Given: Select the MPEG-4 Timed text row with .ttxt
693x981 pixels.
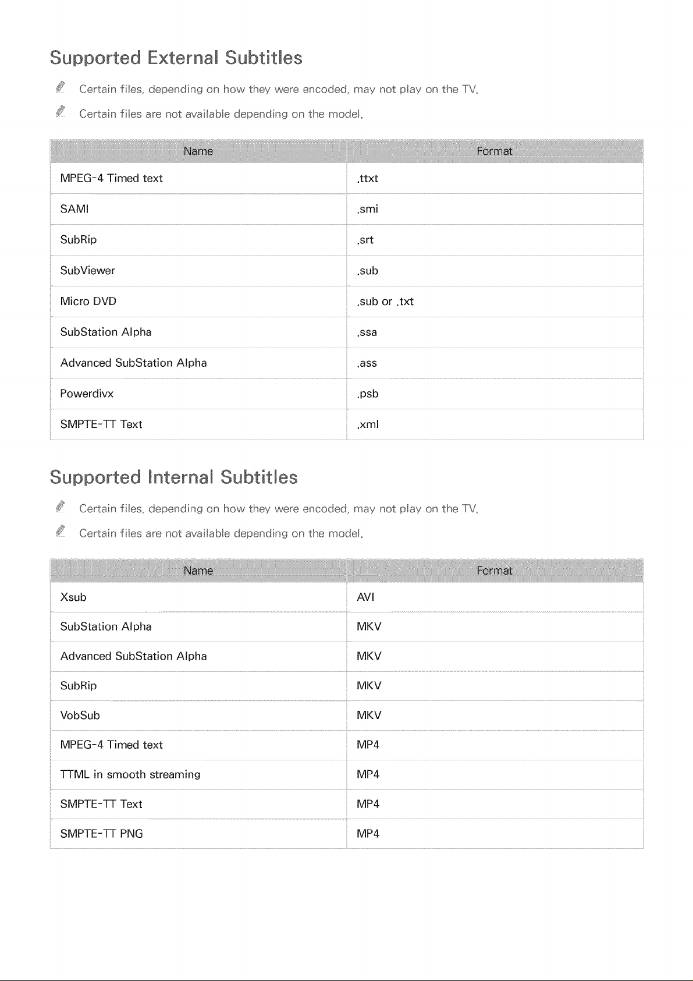Looking at the screenshot, I should [x=347, y=178].
